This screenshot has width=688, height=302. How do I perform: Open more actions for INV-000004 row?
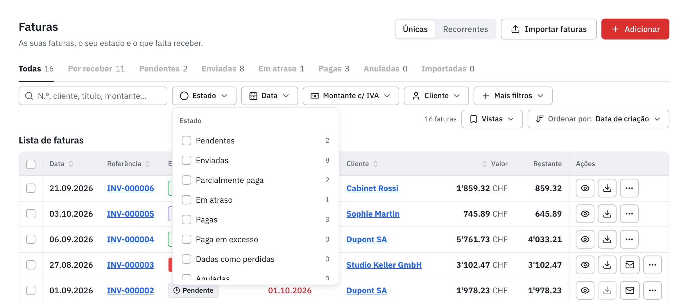[629, 239]
